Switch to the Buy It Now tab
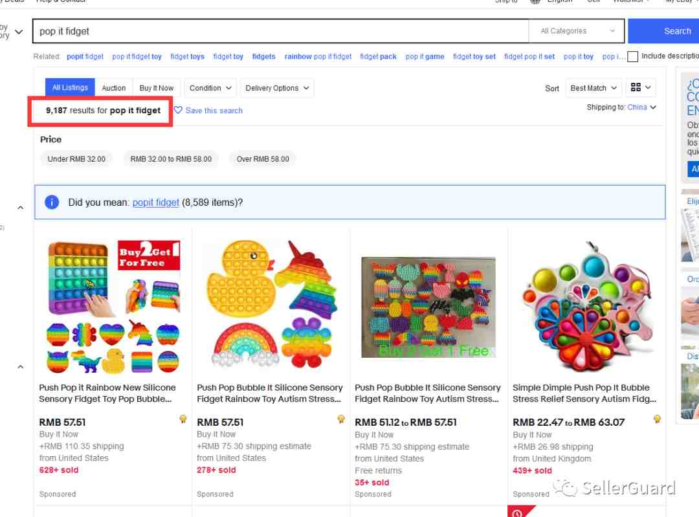Viewport: 699px width, 517px height. (x=157, y=88)
